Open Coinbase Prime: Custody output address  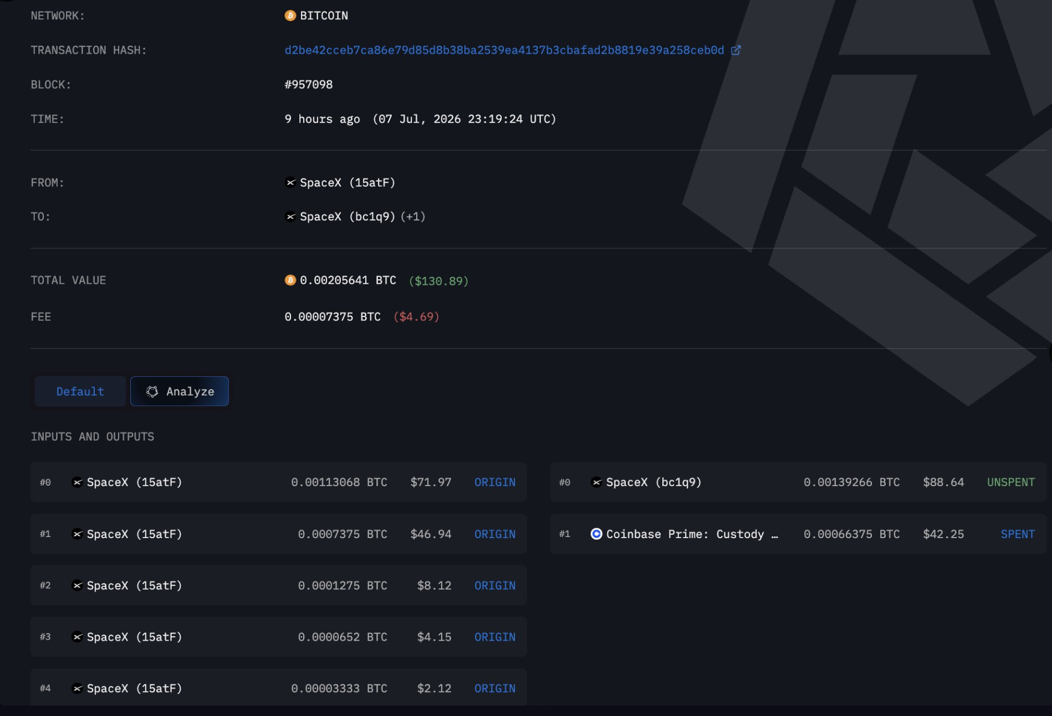(x=692, y=534)
